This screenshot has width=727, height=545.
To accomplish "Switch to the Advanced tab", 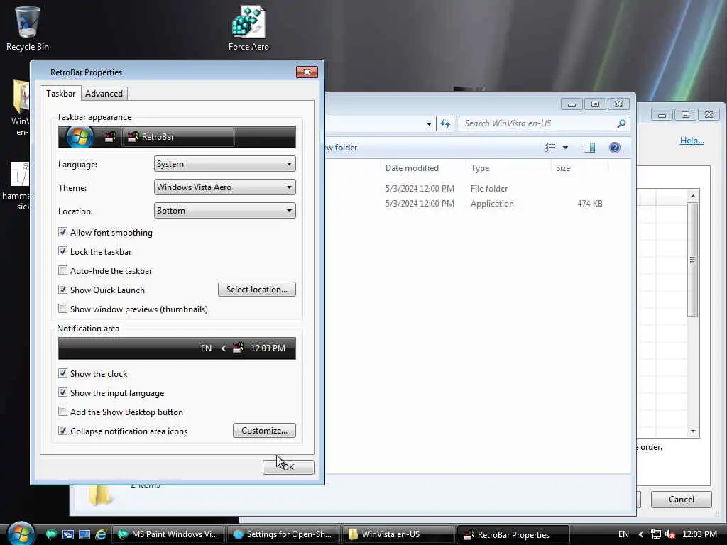I will coord(104,94).
